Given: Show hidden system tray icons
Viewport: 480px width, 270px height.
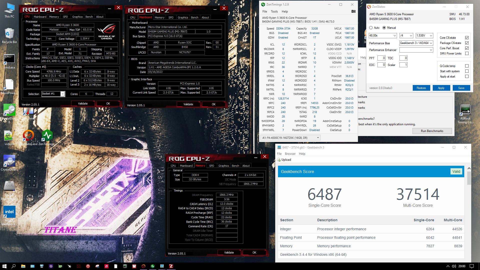Looking at the screenshot, I should point(448,266).
